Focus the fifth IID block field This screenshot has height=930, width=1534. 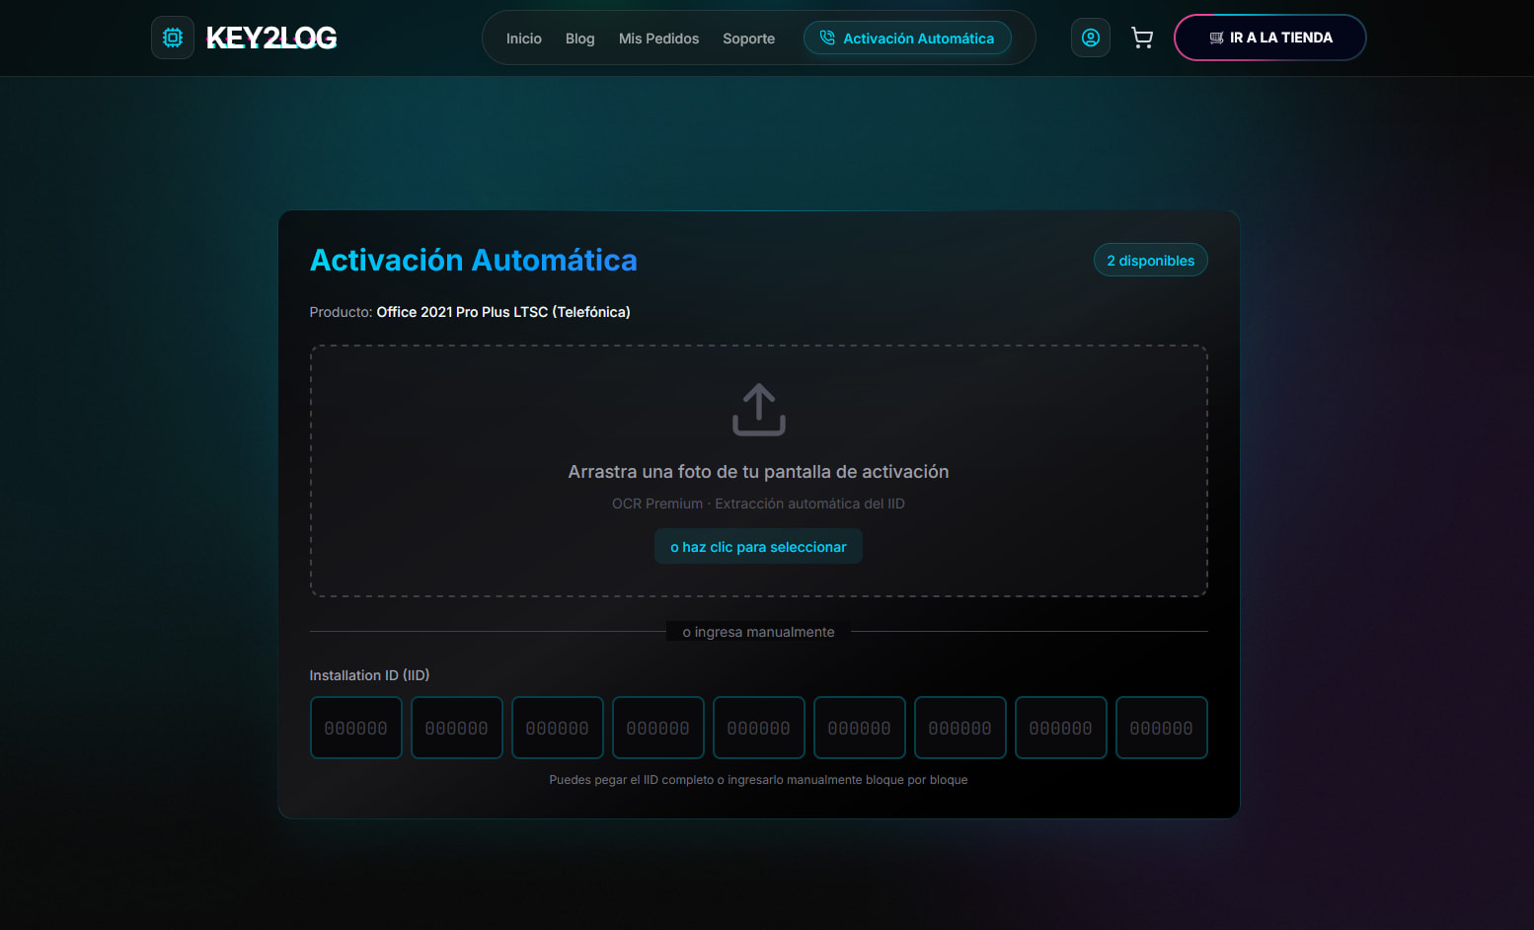[x=759, y=728]
